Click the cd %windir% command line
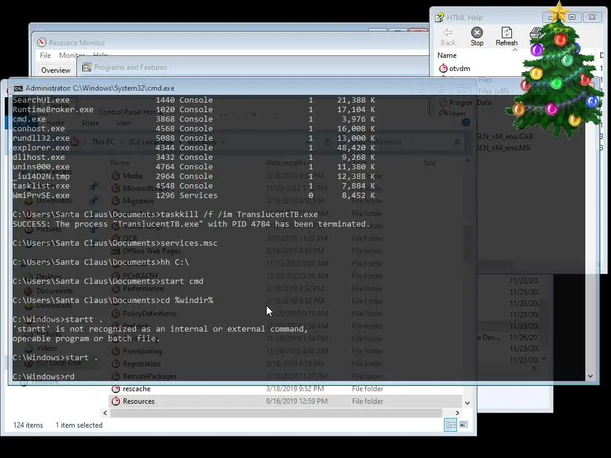The height and width of the screenshot is (458, 611). pos(113,301)
